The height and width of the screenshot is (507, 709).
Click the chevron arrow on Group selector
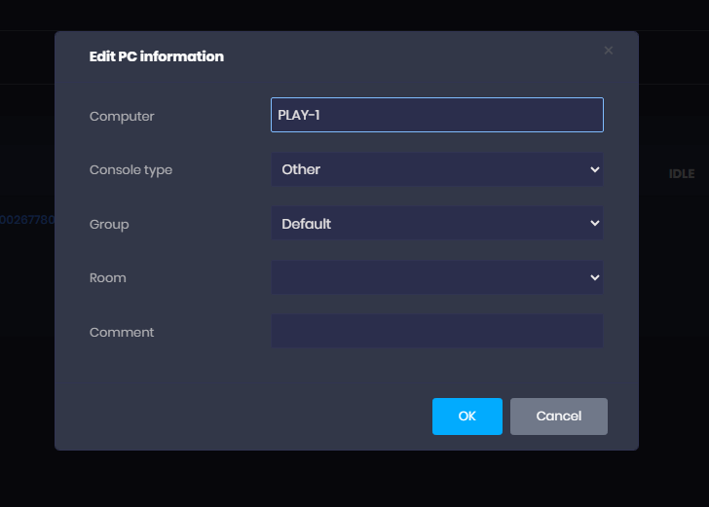(x=595, y=224)
